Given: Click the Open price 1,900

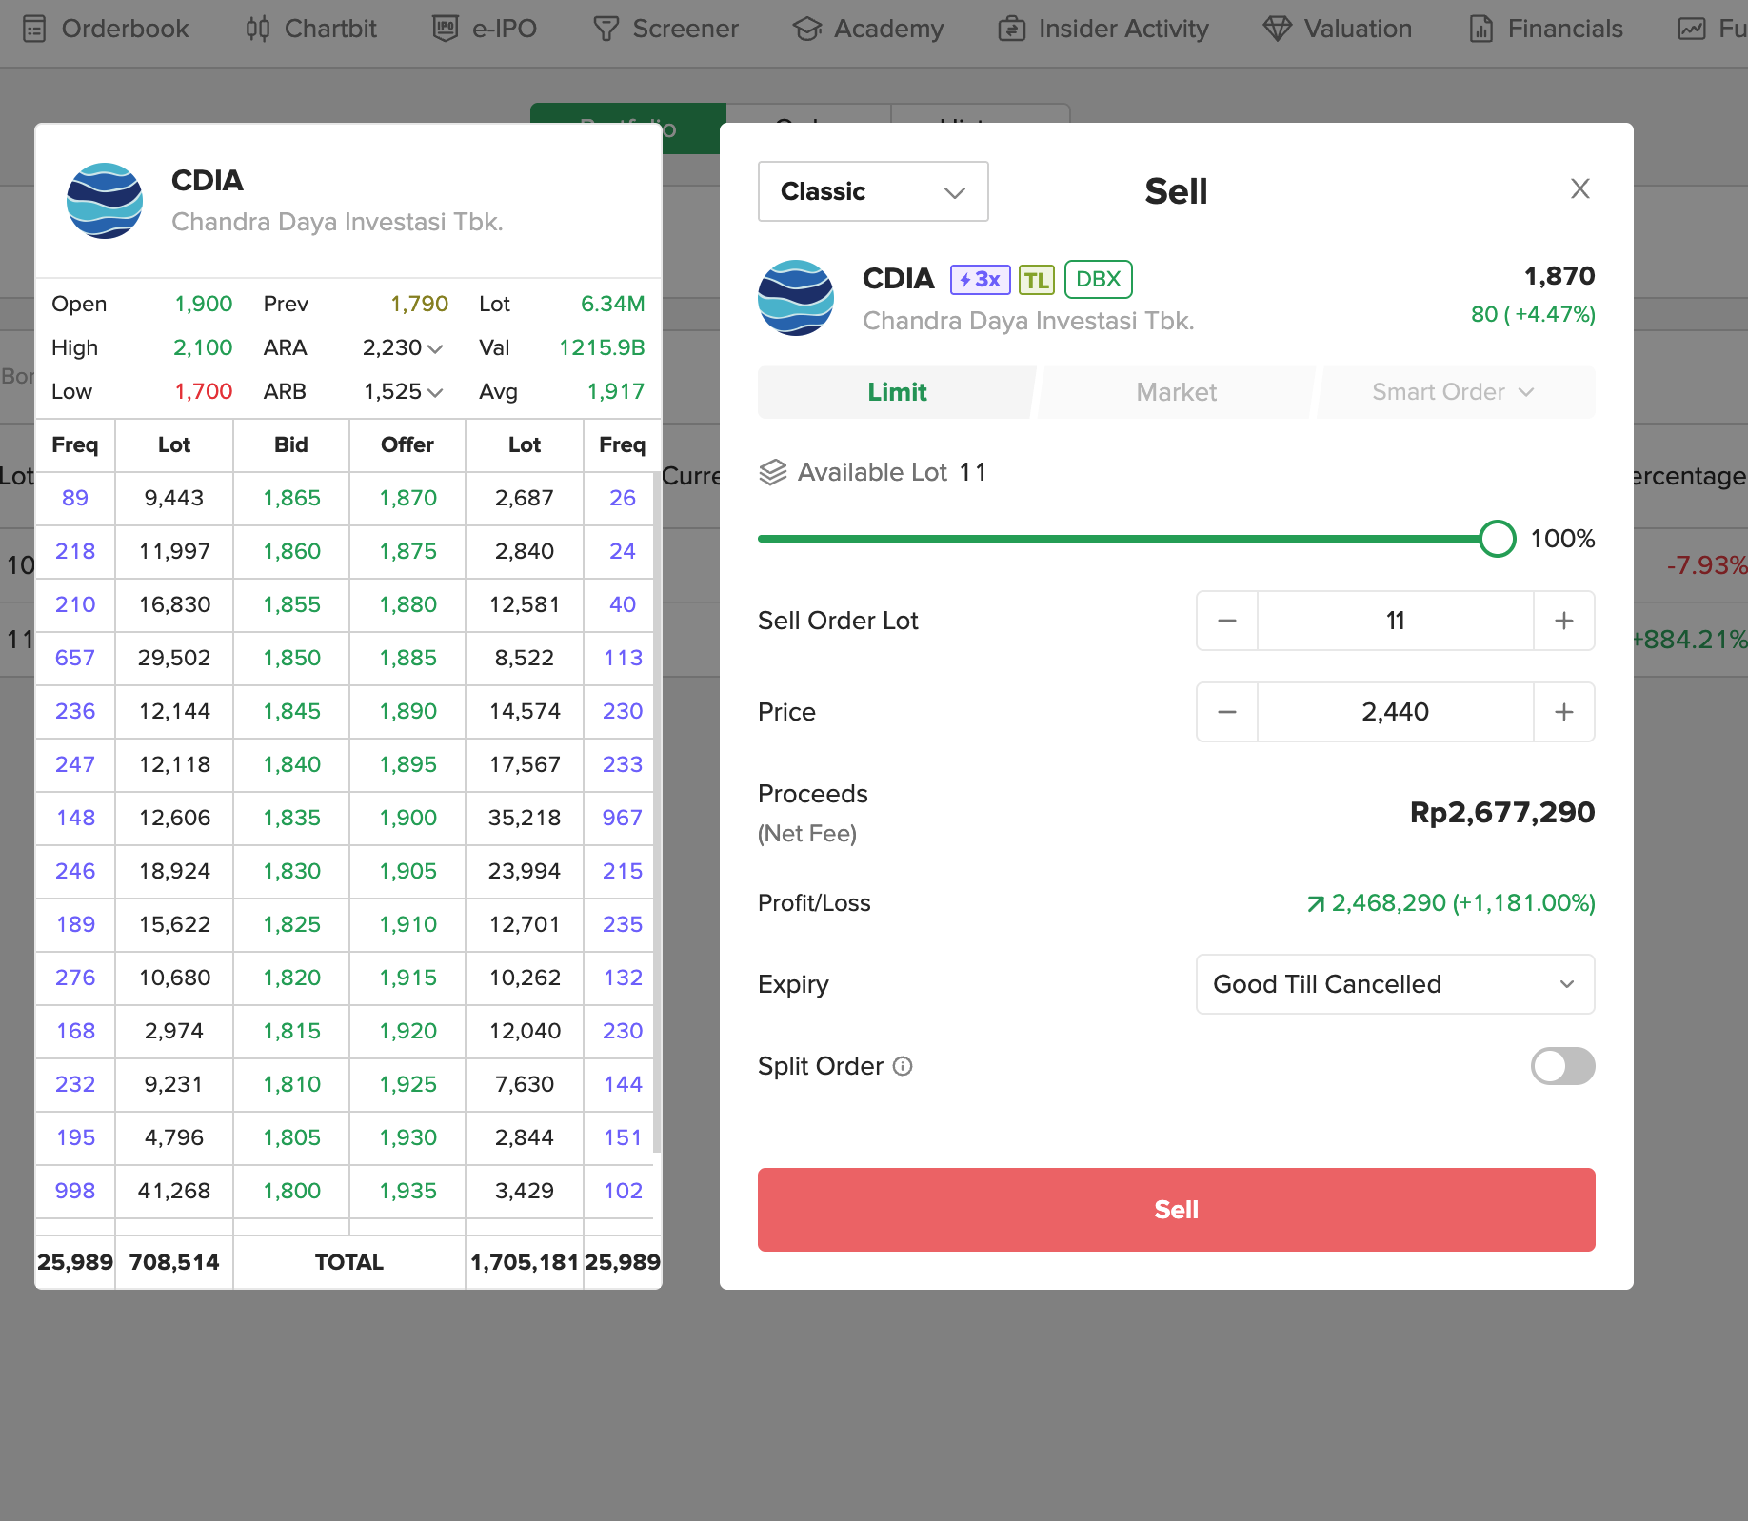Looking at the screenshot, I should click(203, 304).
